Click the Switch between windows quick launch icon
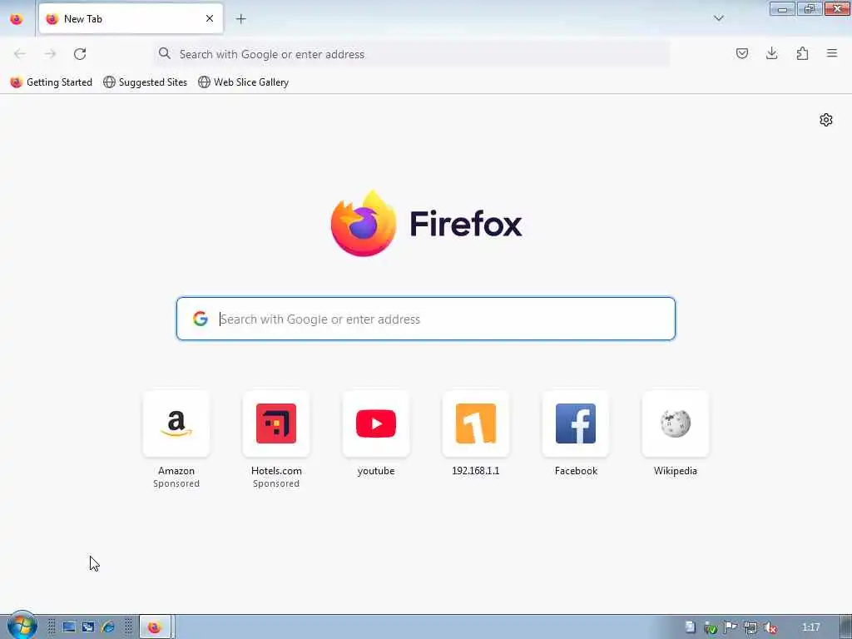The width and height of the screenshot is (852, 639). pyautogui.click(x=88, y=627)
